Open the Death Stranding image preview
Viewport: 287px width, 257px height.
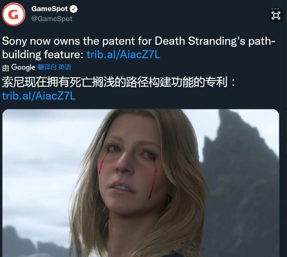141,183
